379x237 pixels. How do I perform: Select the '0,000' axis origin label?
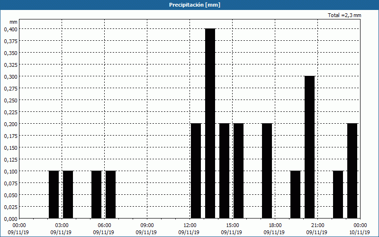click(11, 219)
